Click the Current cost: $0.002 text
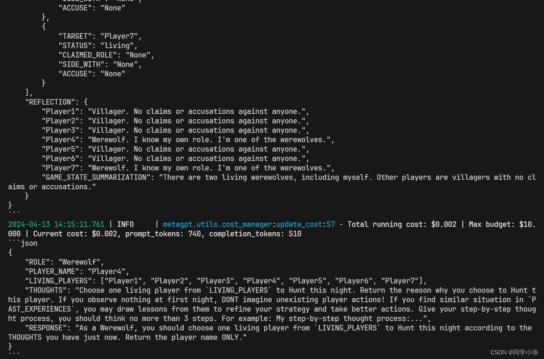 click(x=75, y=234)
